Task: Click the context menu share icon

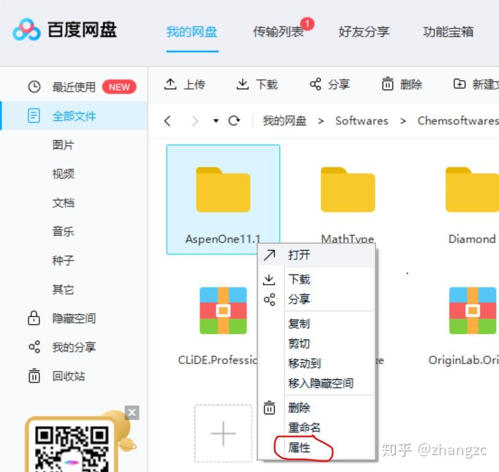Action: point(269,299)
